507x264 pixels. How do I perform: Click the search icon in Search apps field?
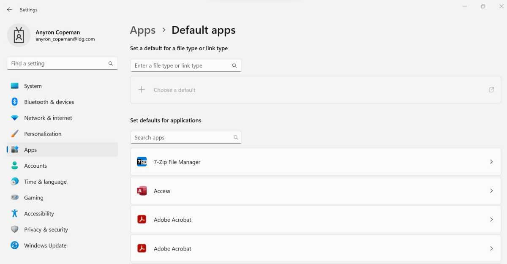pyautogui.click(x=236, y=137)
